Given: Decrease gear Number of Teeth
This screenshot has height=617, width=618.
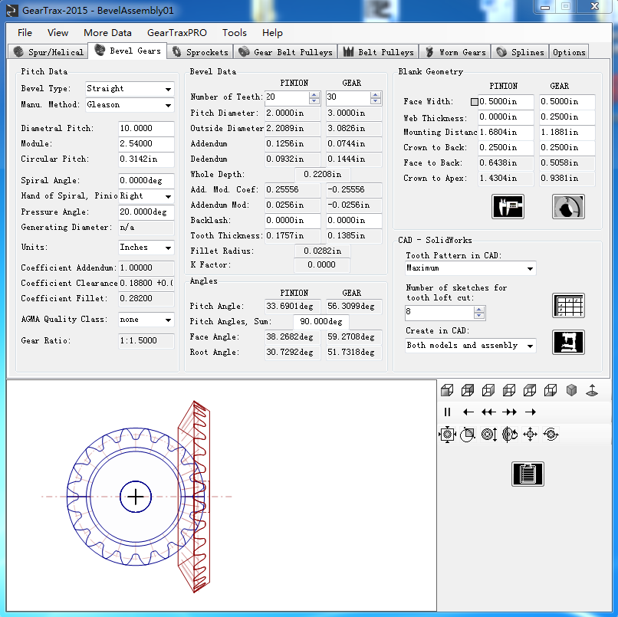Looking at the screenshot, I should pos(376,101).
